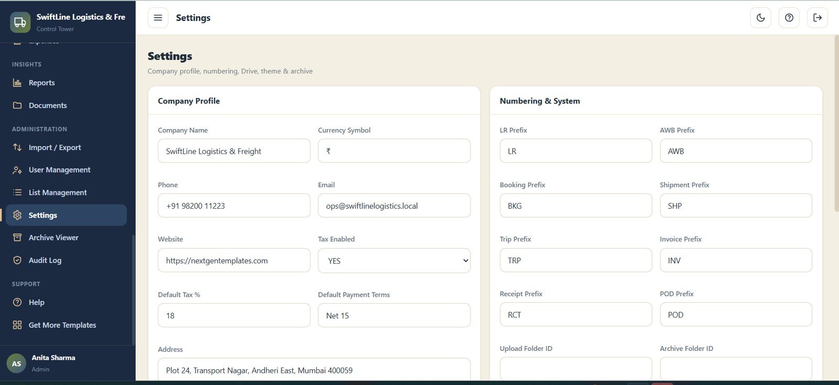
Task: Click the Email input field
Action: [394, 206]
